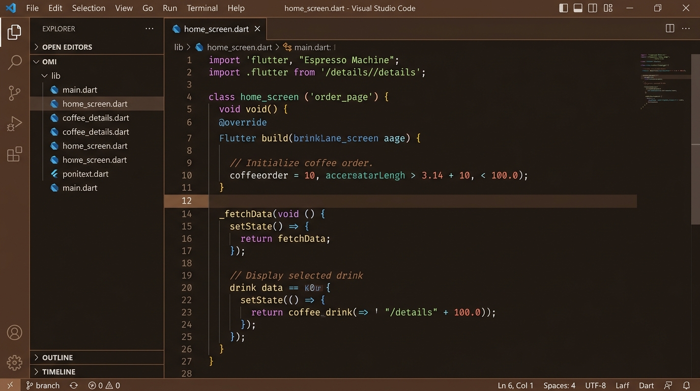Viewport: 700px width, 391px height.
Task: Open the Search view in activity bar
Action: pyautogui.click(x=14, y=63)
